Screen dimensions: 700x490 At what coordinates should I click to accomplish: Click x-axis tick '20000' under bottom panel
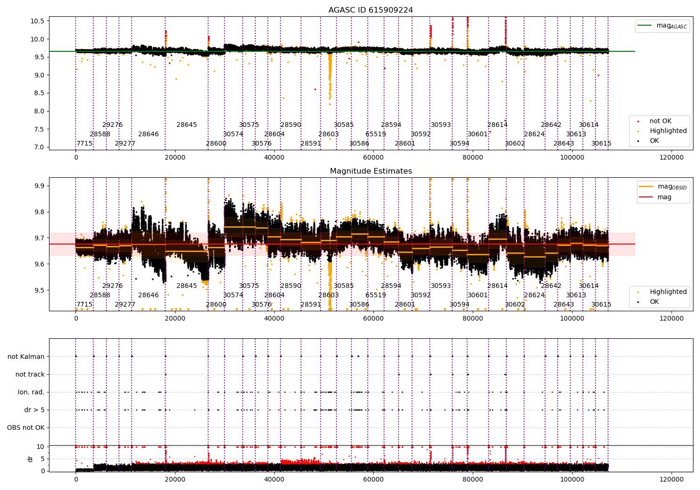pyautogui.click(x=175, y=479)
